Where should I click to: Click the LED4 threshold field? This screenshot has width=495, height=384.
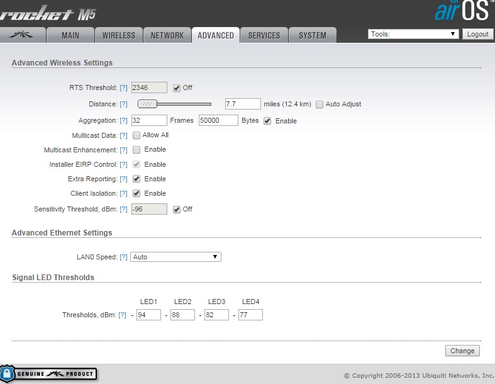(x=251, y=315)
